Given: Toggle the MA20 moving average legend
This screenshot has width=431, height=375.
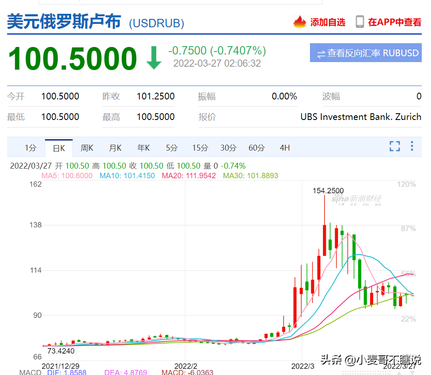Looking at the screenshot, I should (188, 176).
